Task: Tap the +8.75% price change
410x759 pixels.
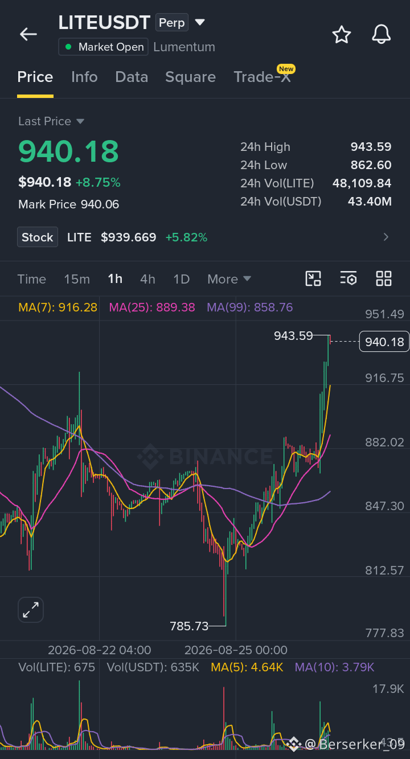Action: pos(98,183)
